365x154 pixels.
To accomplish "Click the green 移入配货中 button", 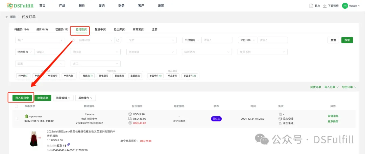I will (22, 98).
